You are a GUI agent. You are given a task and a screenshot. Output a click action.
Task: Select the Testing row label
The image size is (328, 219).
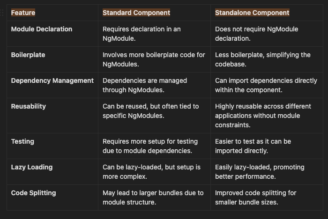(22, 141)
